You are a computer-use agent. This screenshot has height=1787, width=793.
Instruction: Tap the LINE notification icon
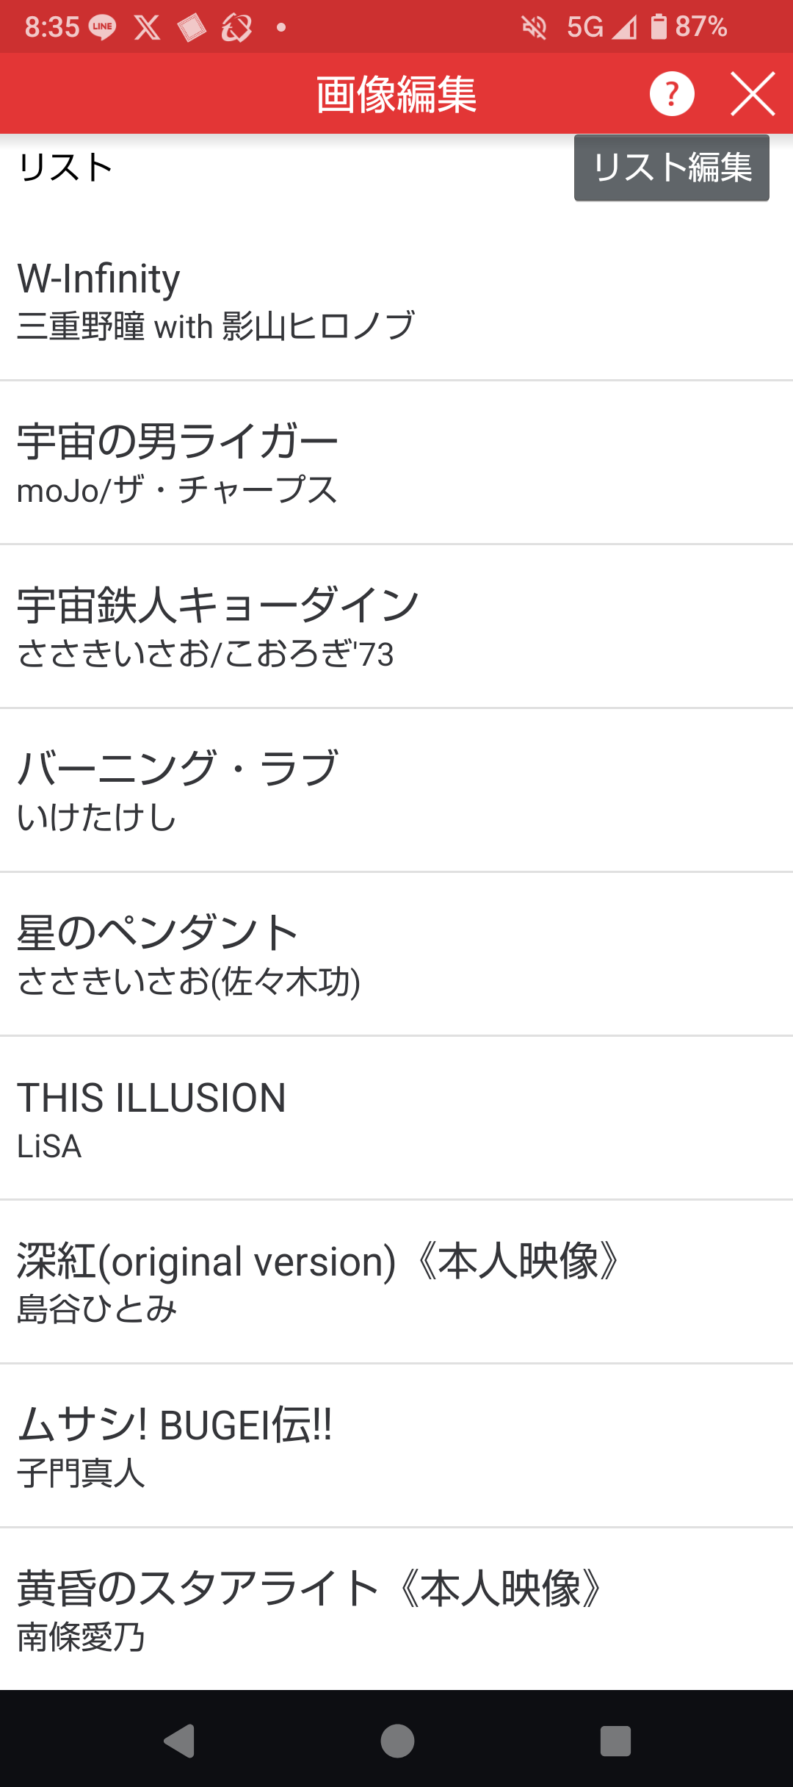[x=102, y=28]
